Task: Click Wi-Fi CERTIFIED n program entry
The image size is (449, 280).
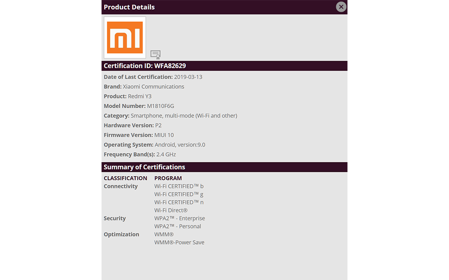Action: tap(179, 202)
